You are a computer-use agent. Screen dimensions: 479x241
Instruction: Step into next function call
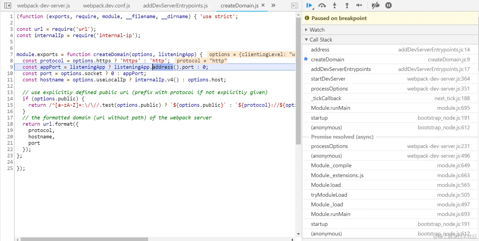334,6
